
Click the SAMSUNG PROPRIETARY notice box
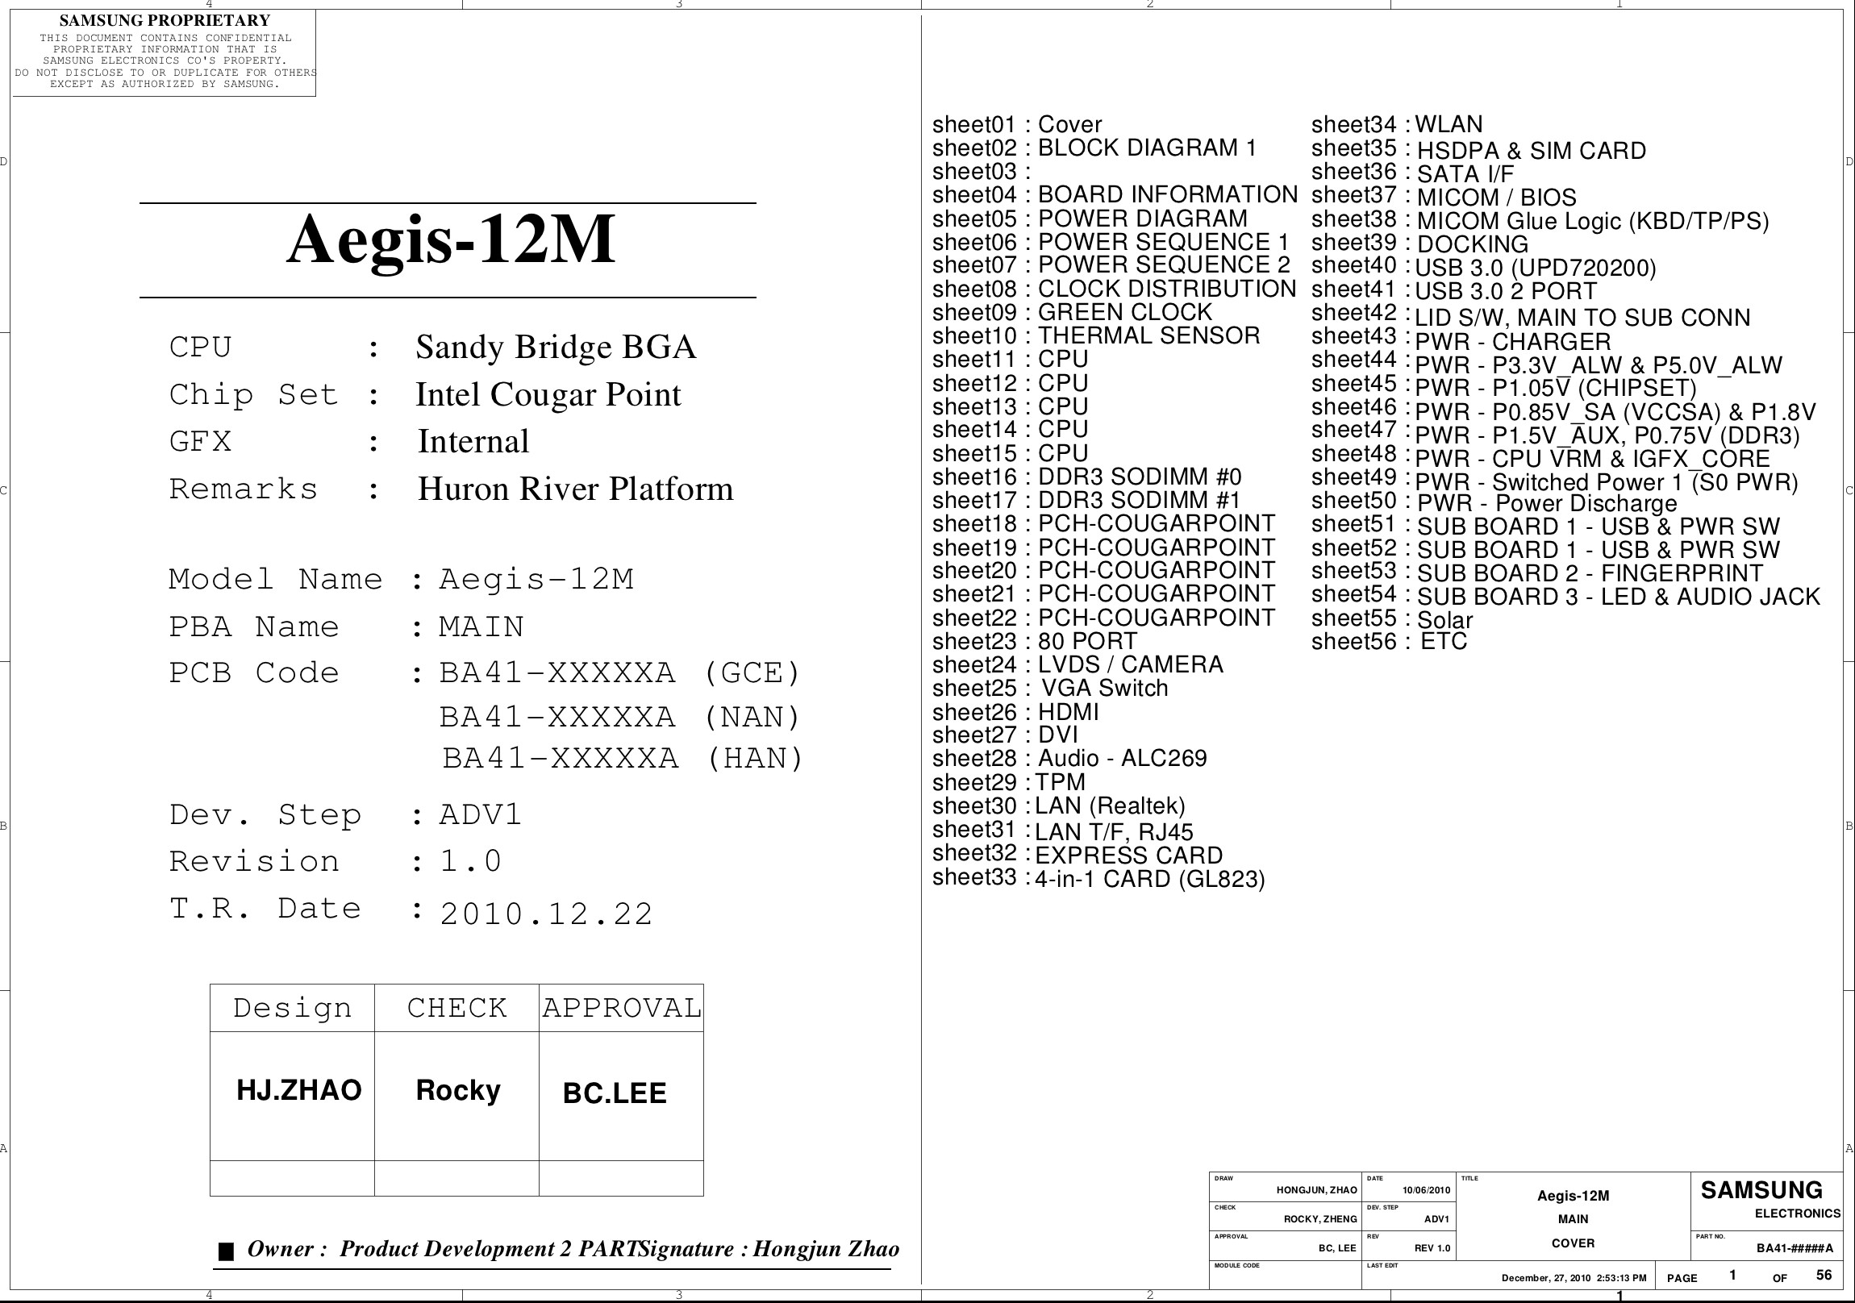click(x=164, y=52)
